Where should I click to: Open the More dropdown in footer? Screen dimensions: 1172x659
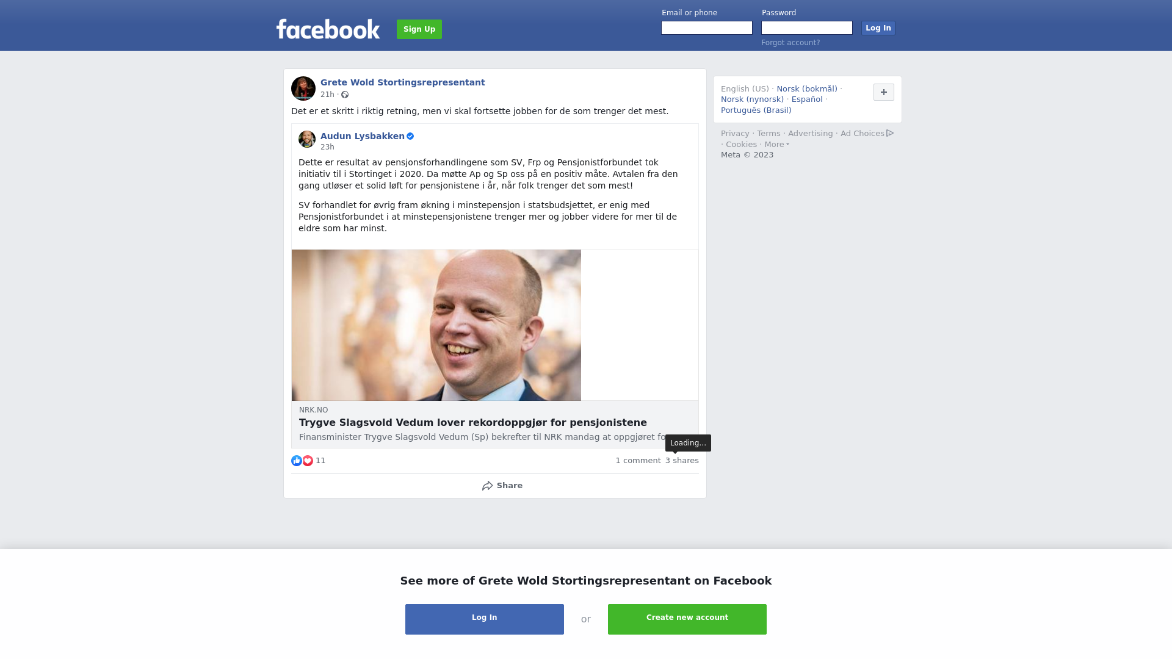click(x=777, y=145)
